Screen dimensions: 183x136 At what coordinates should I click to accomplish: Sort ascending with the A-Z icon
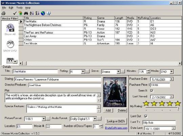pos(32,13)
